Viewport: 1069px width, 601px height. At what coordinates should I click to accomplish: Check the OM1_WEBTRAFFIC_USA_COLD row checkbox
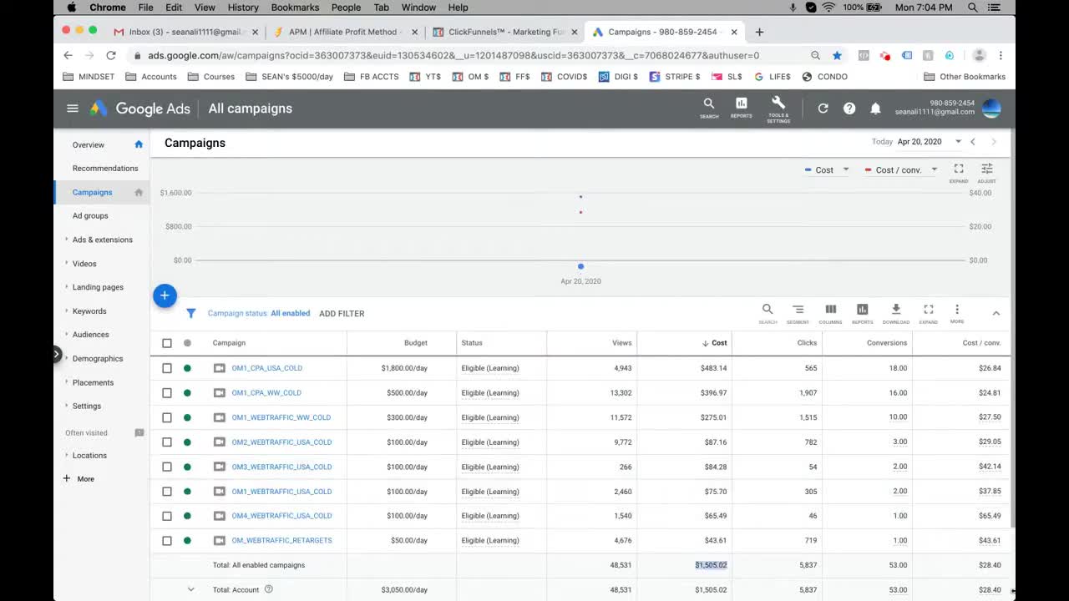(167, 491)
